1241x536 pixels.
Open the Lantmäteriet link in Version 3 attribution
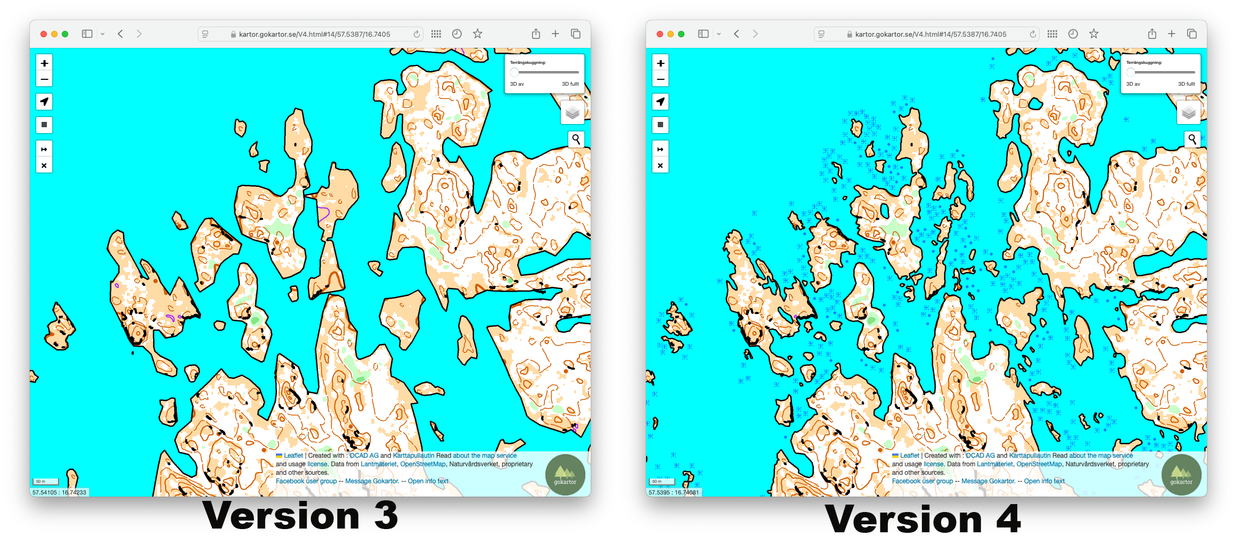(378, 464)
